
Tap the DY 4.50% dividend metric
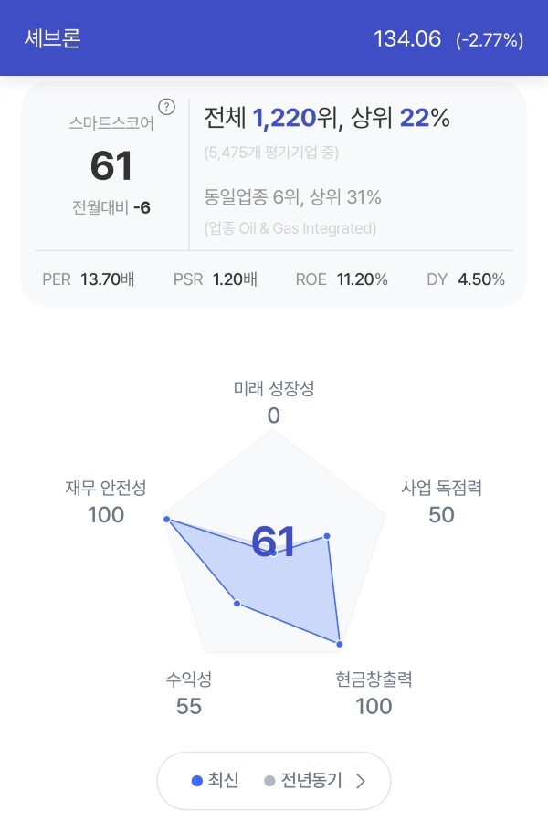pos(466,279)
